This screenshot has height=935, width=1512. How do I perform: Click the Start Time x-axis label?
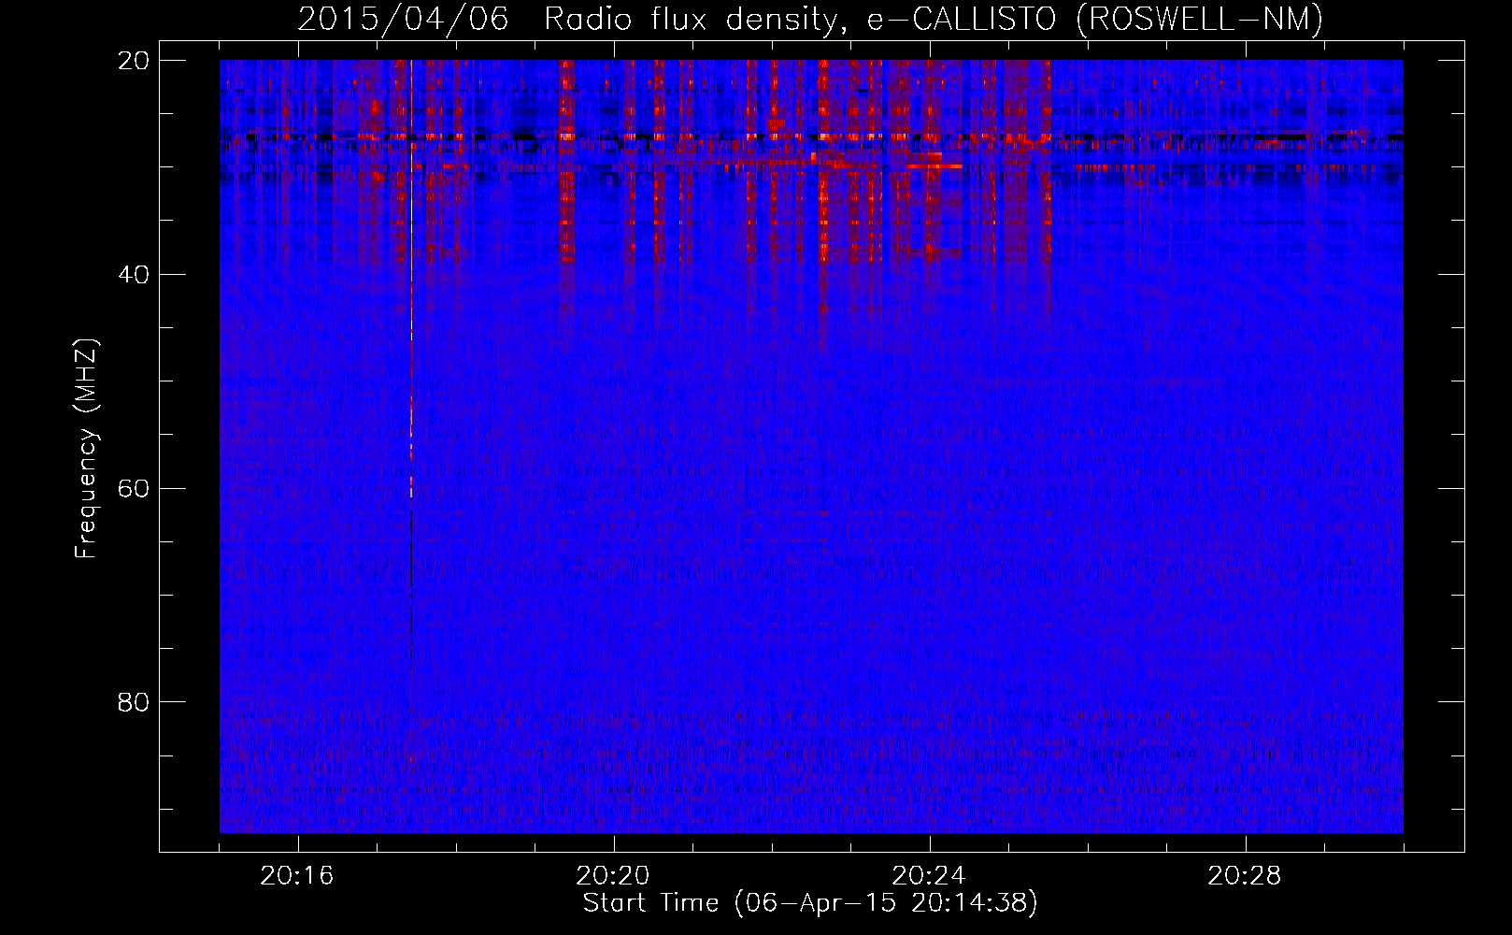tap(650, 903)
